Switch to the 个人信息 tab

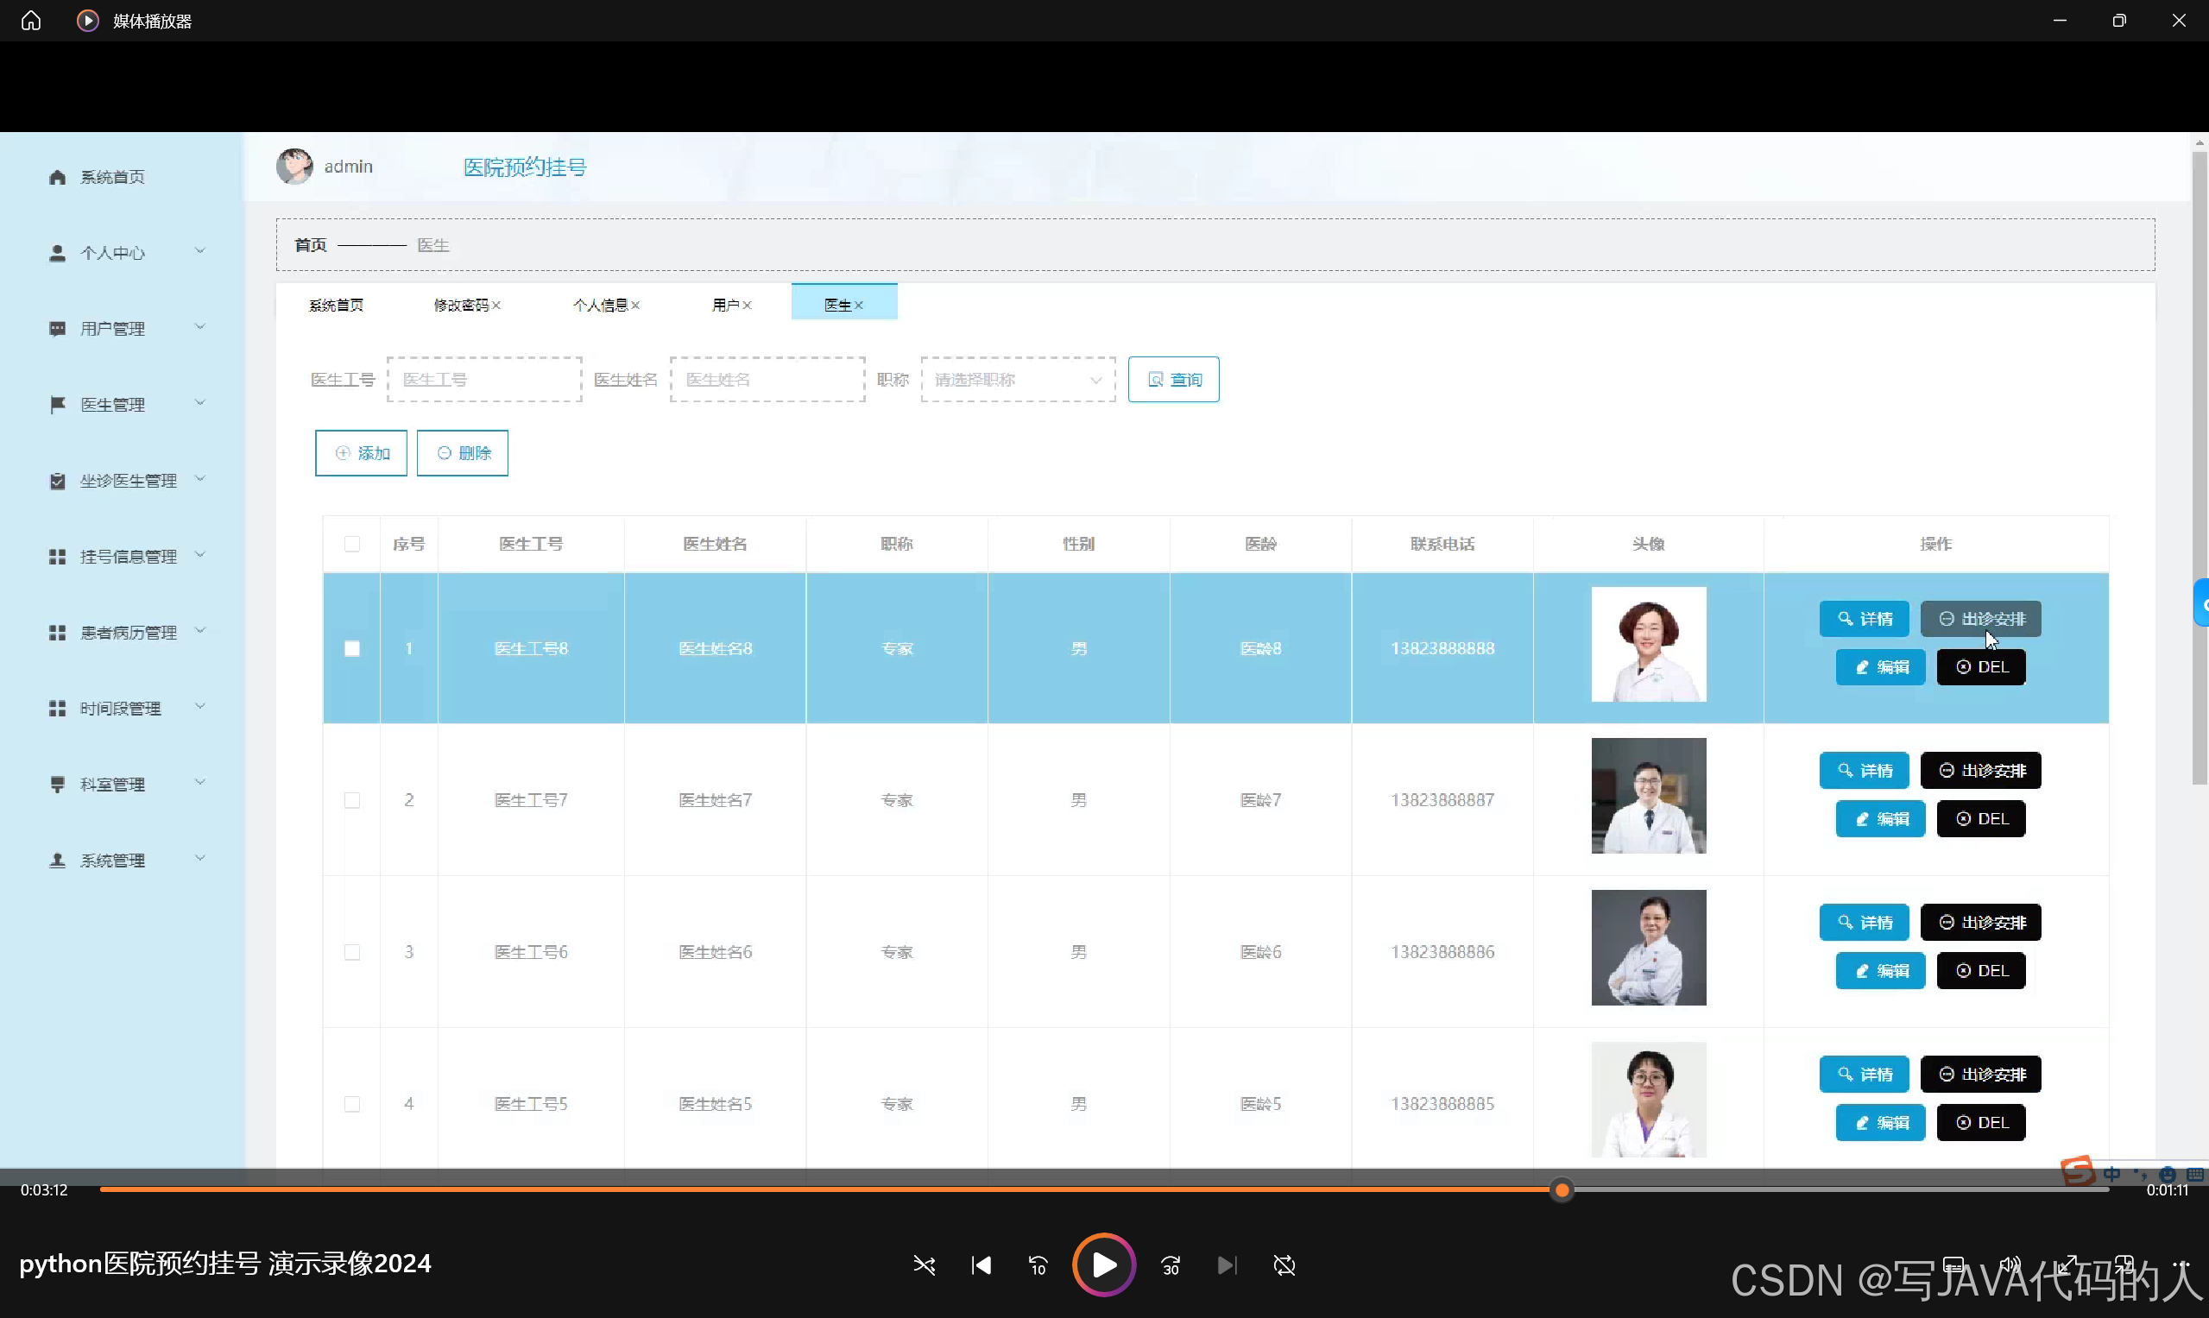600,305
